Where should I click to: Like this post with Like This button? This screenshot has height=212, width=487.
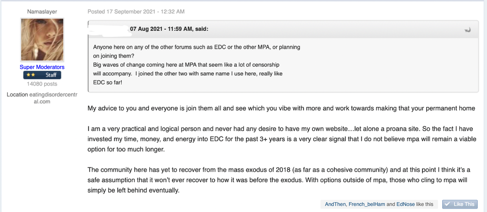pyautogui.click(x=460, y=204)
